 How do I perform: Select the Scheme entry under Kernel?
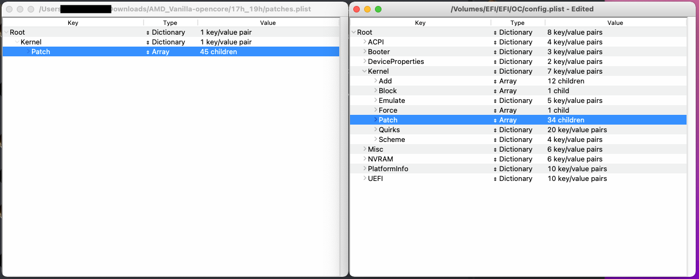pyautogui.click(x=392, y=140)
